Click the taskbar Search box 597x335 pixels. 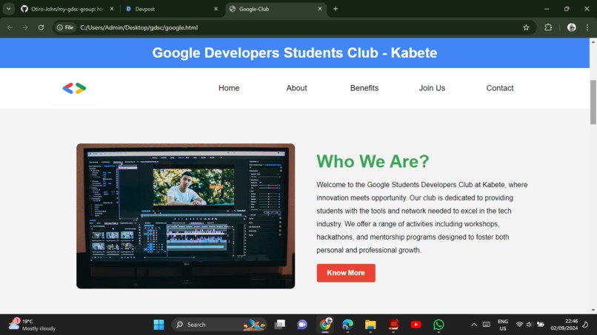click(219, 325)
